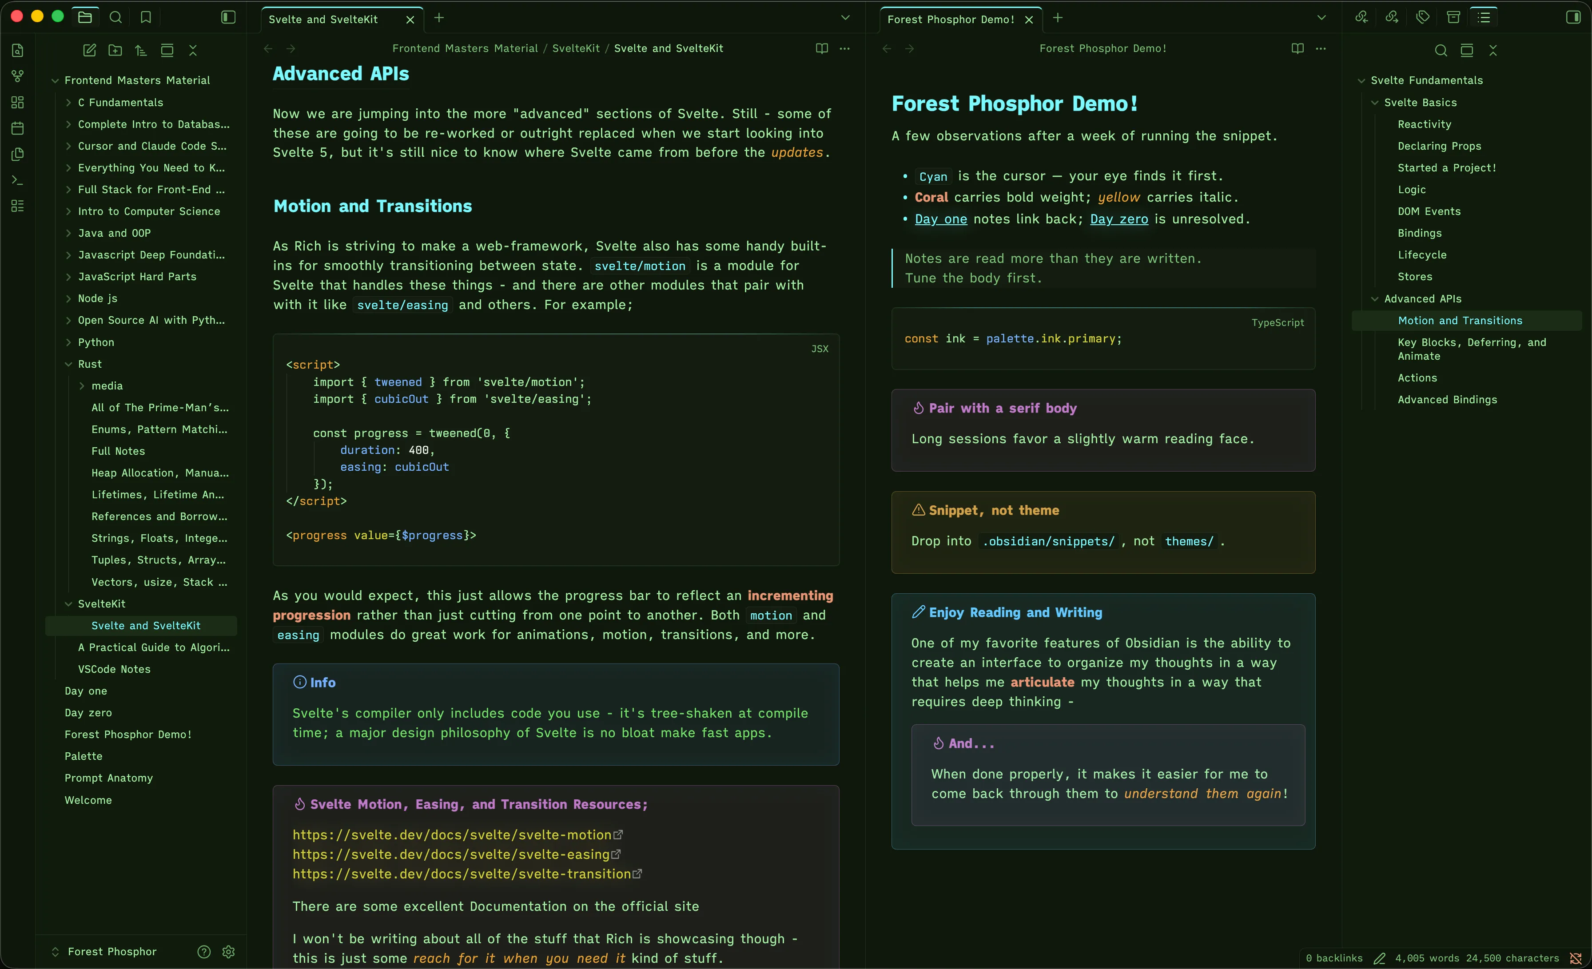1592x969 pixels.
Task: Open more options for Svelte note
Action: tap(844, 48)
